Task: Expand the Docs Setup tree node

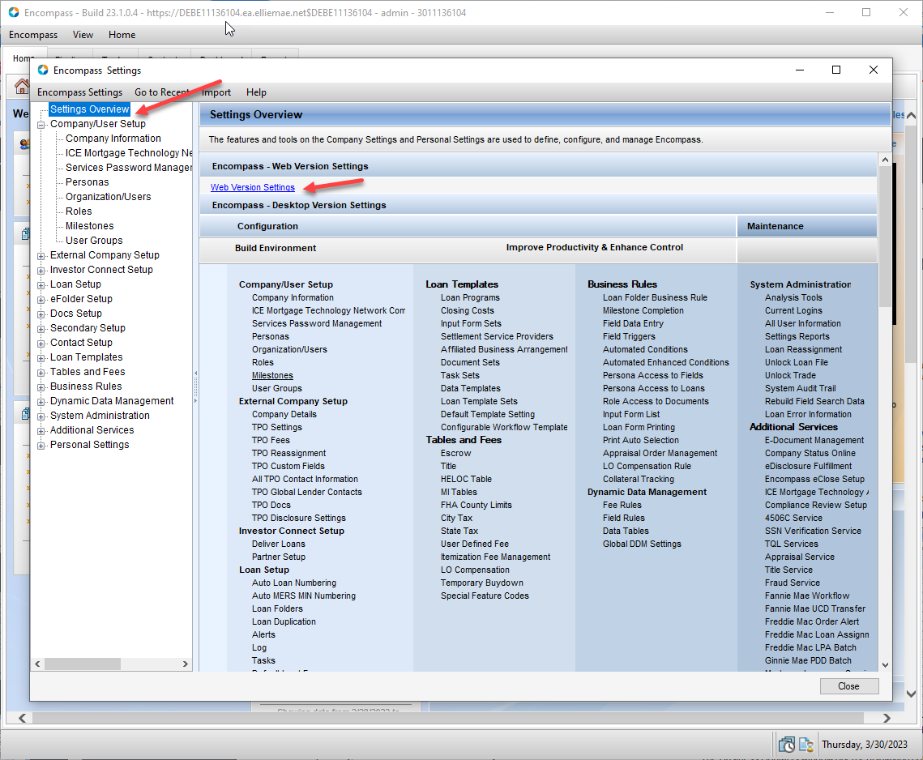Action: 41,314
